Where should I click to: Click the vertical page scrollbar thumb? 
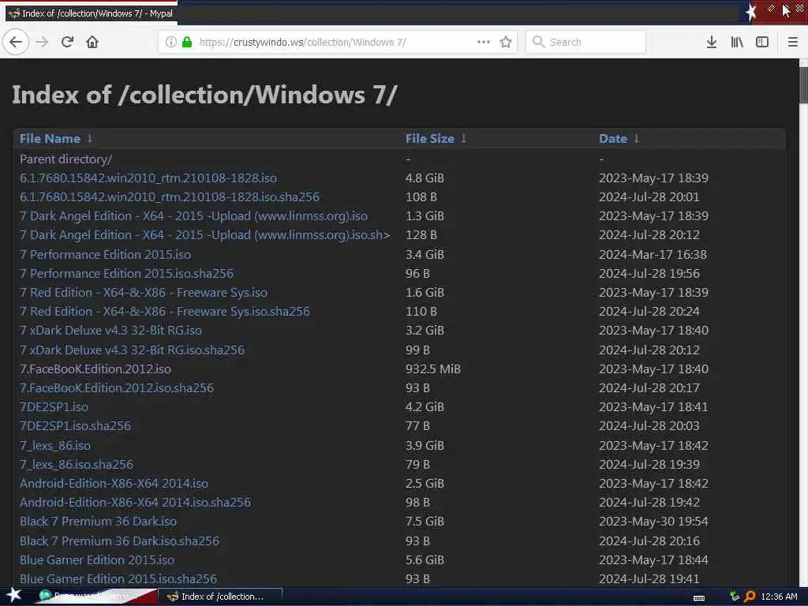pos(803,85)
